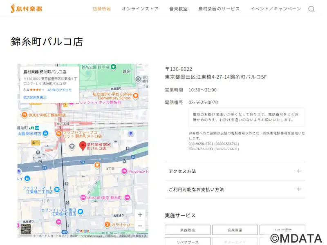This screenshot has width=327, height=245.
Task: Click セブンイレブン 墨田江東橋4丁目店 marker
Action: point(80,212)
